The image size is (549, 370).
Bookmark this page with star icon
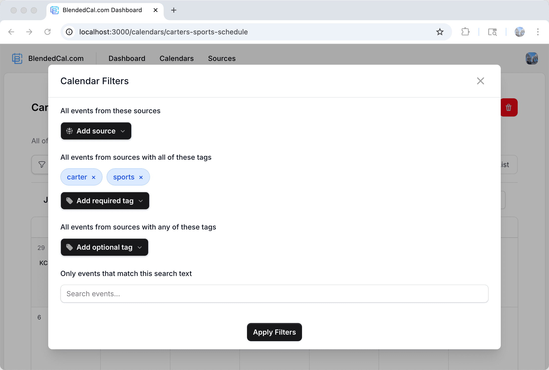coord(440,32)
